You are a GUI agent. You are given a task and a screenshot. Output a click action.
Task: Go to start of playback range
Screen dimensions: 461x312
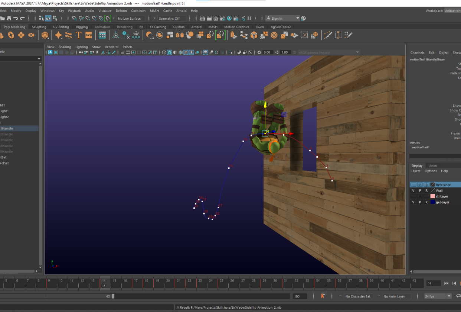(446, 283)
